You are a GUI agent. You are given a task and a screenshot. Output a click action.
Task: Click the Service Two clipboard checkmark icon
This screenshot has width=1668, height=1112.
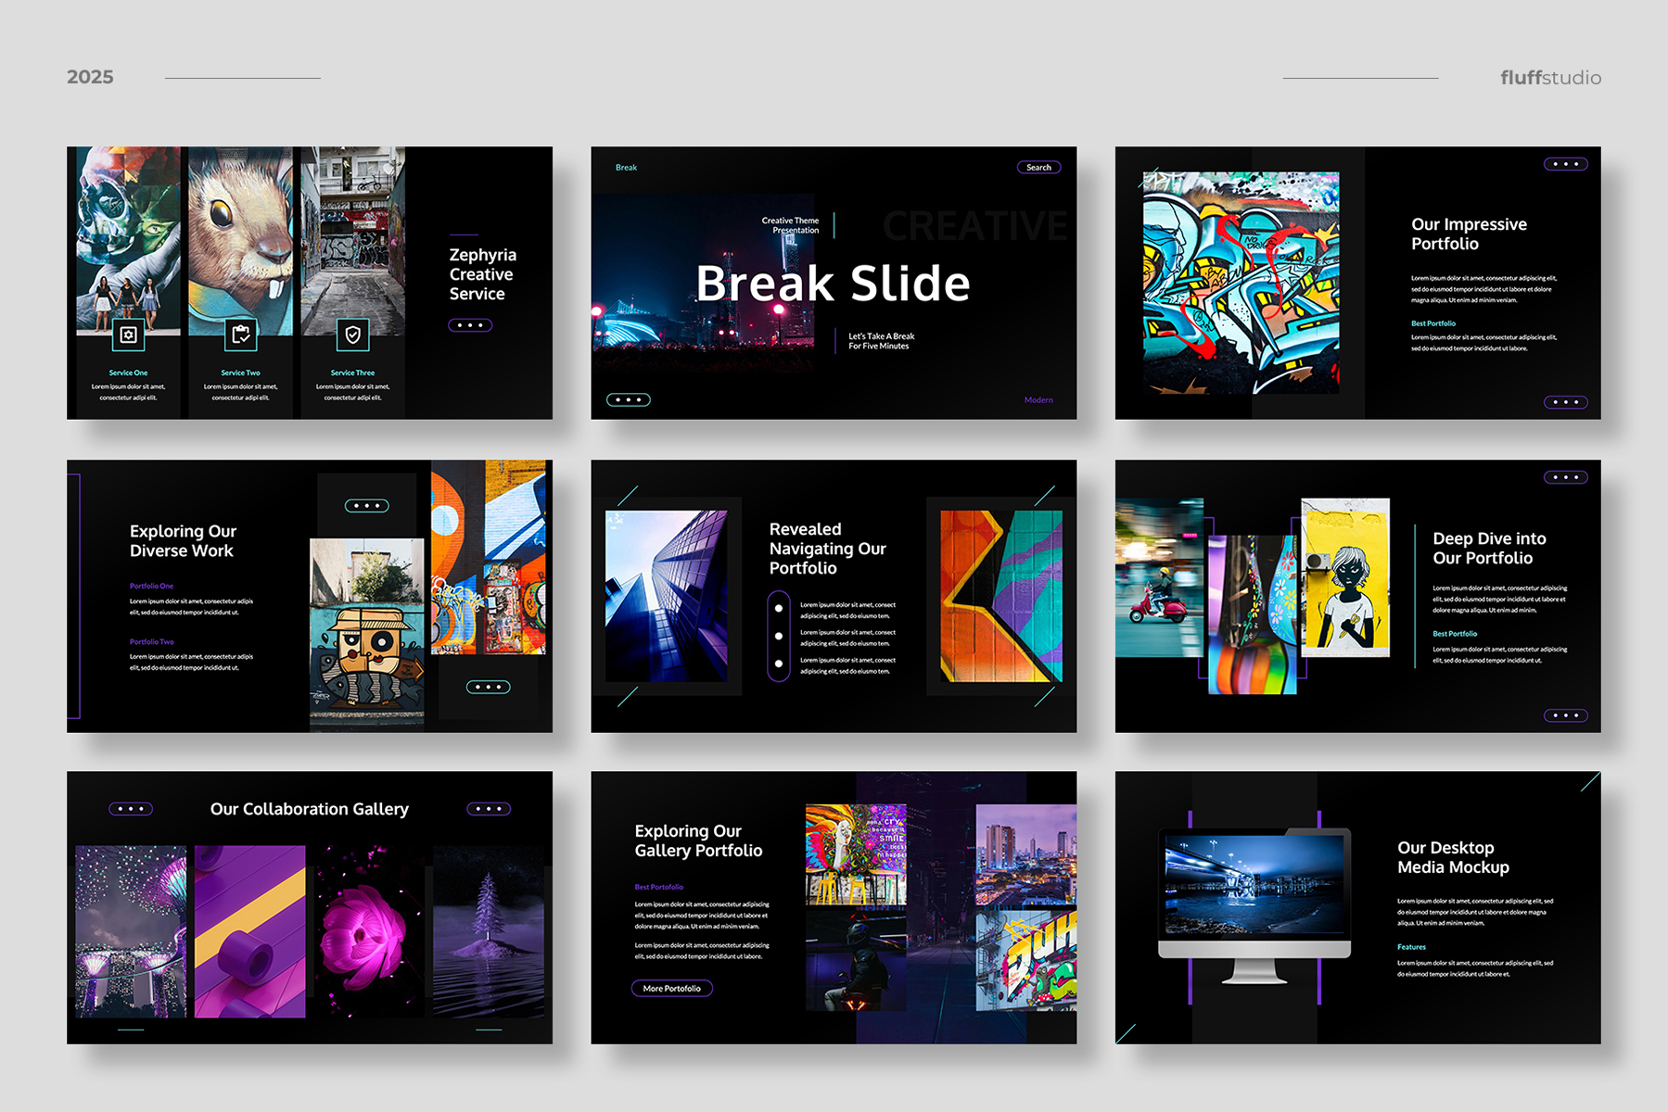point(241,335)
